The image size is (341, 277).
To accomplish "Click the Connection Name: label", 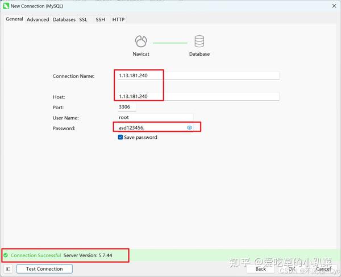I will pos(73,76).
